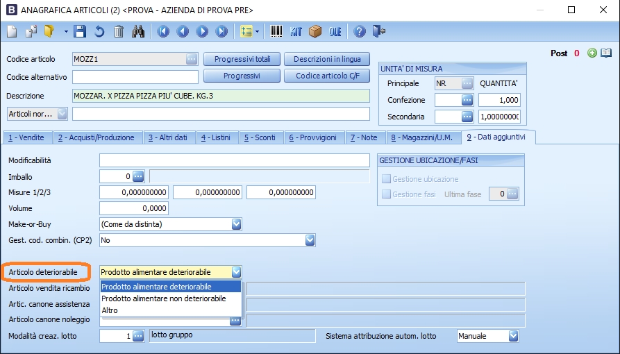
Task: Open lookup for Principale unit of measure
Action: pyautogui.click(x=467, y=83)
